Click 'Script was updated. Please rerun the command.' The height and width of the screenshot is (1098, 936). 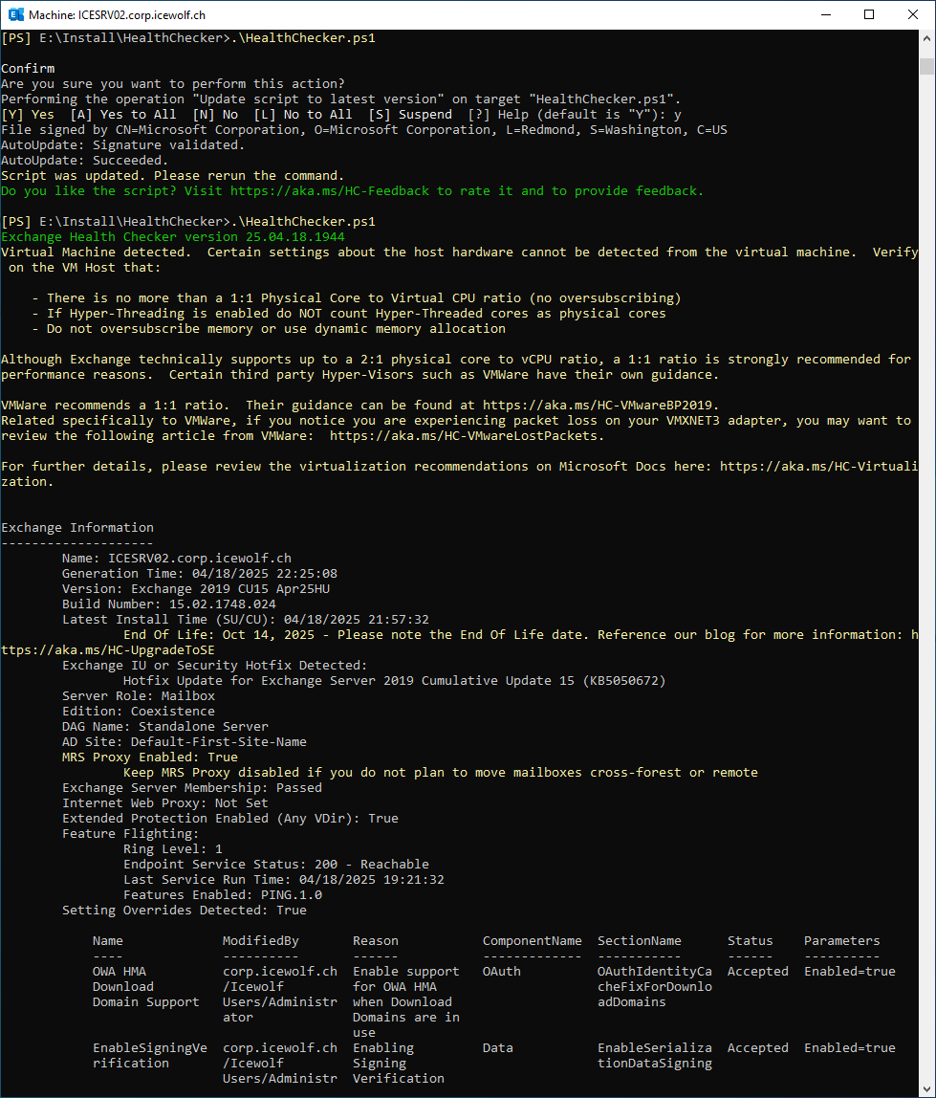(x=172, y=176)
